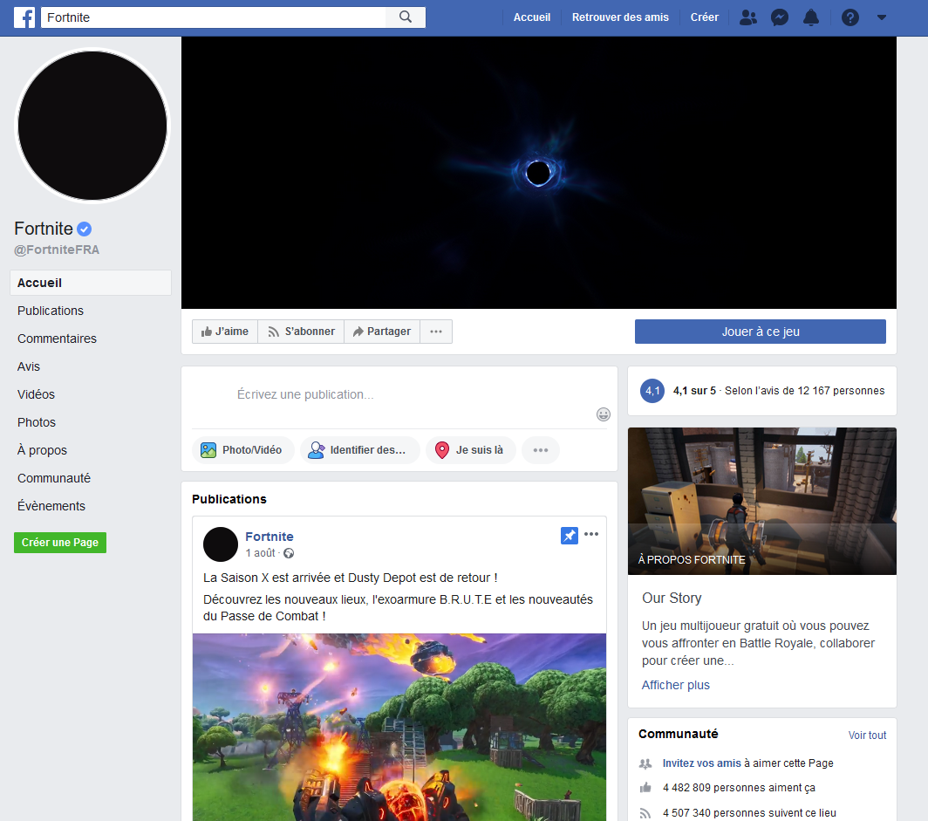Open the notifications bell
The height and width of the screenshot is (821, 928).
click(811, 17)
